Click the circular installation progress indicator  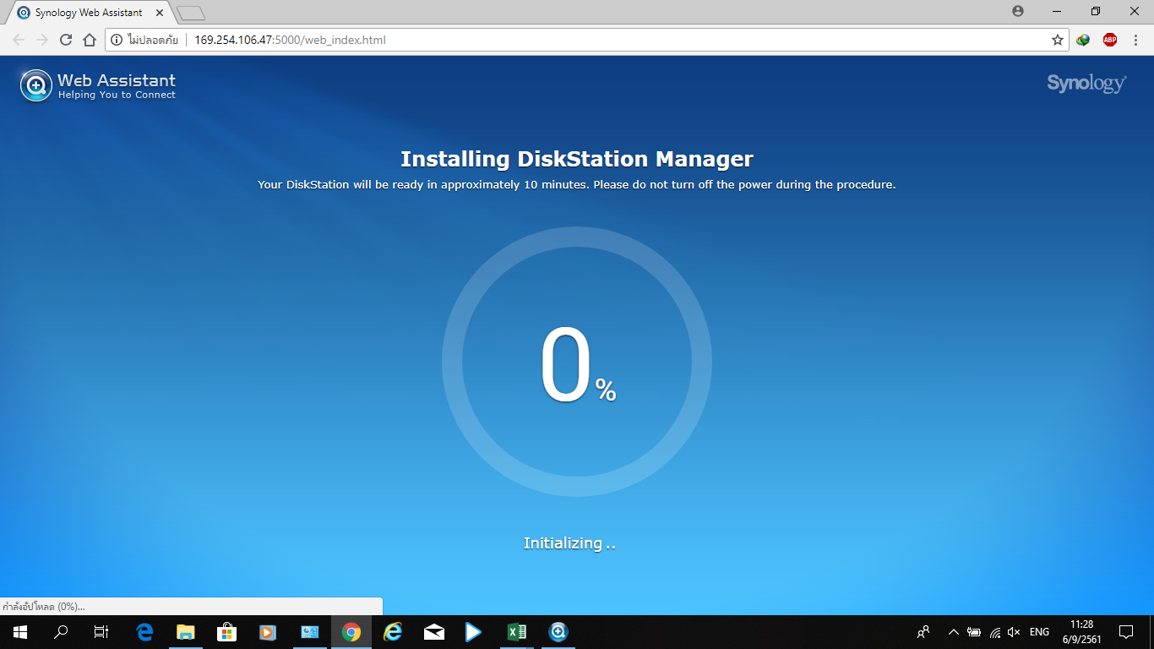[x=577, y=362]
